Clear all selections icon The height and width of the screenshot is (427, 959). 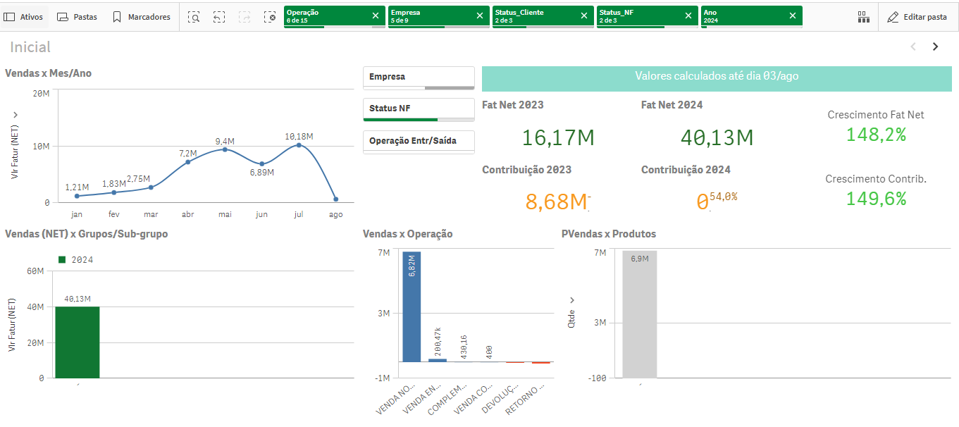[x=270, y=16]
